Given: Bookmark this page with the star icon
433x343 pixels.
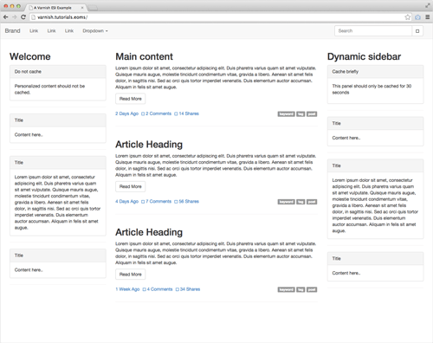Looking at the screenshot, I should point(408,17).
